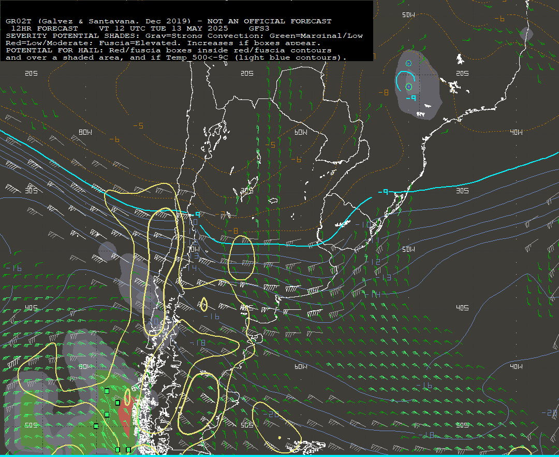This screenshot has width=559, height=457.
Task: Click the small yellow oval contour at 40S in Argentina
Action: coord(203,304)
